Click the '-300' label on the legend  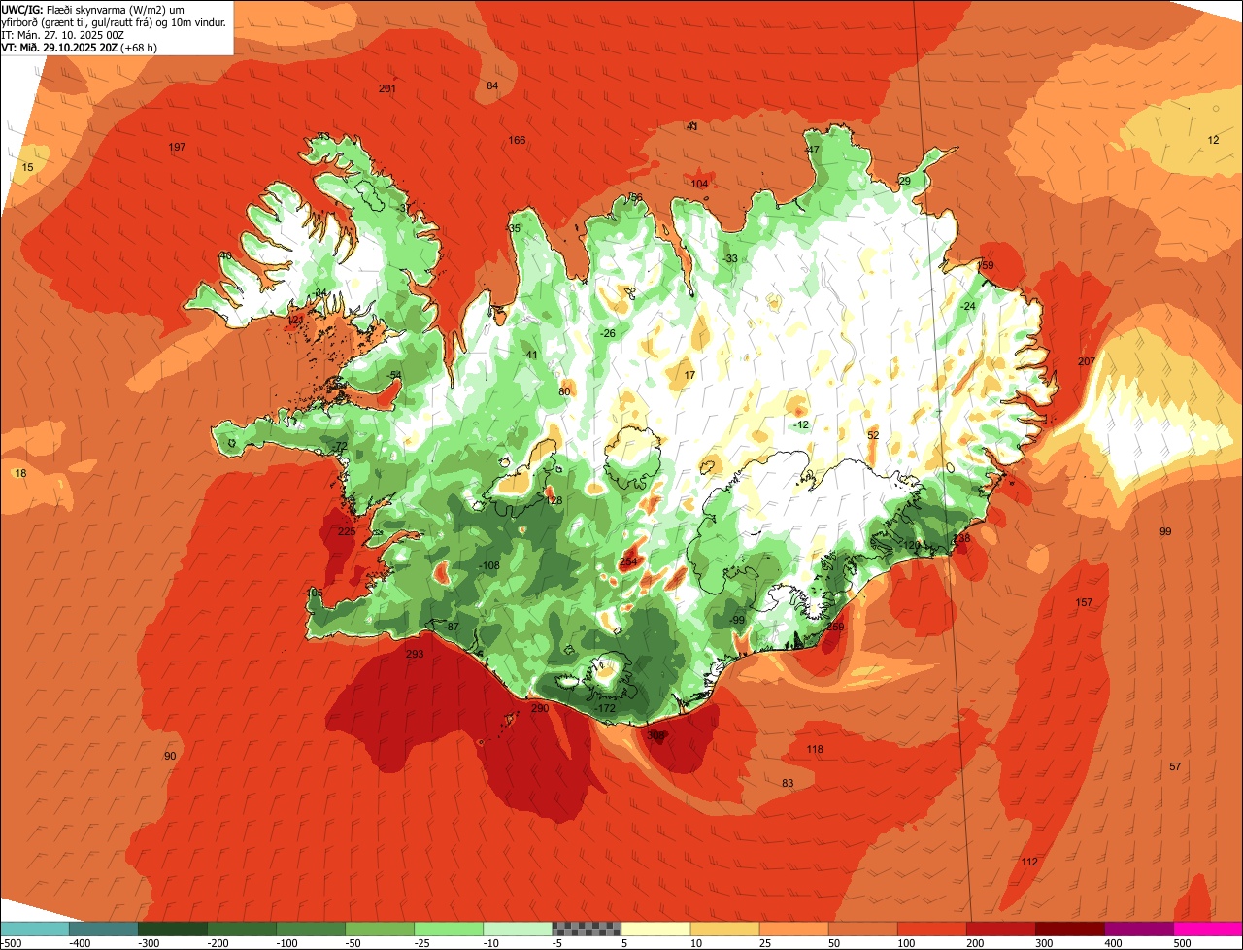point(148,943)
